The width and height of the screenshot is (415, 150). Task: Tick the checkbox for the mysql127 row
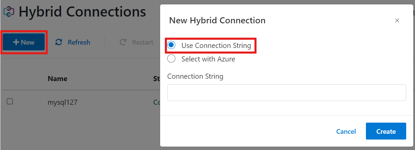10,101
